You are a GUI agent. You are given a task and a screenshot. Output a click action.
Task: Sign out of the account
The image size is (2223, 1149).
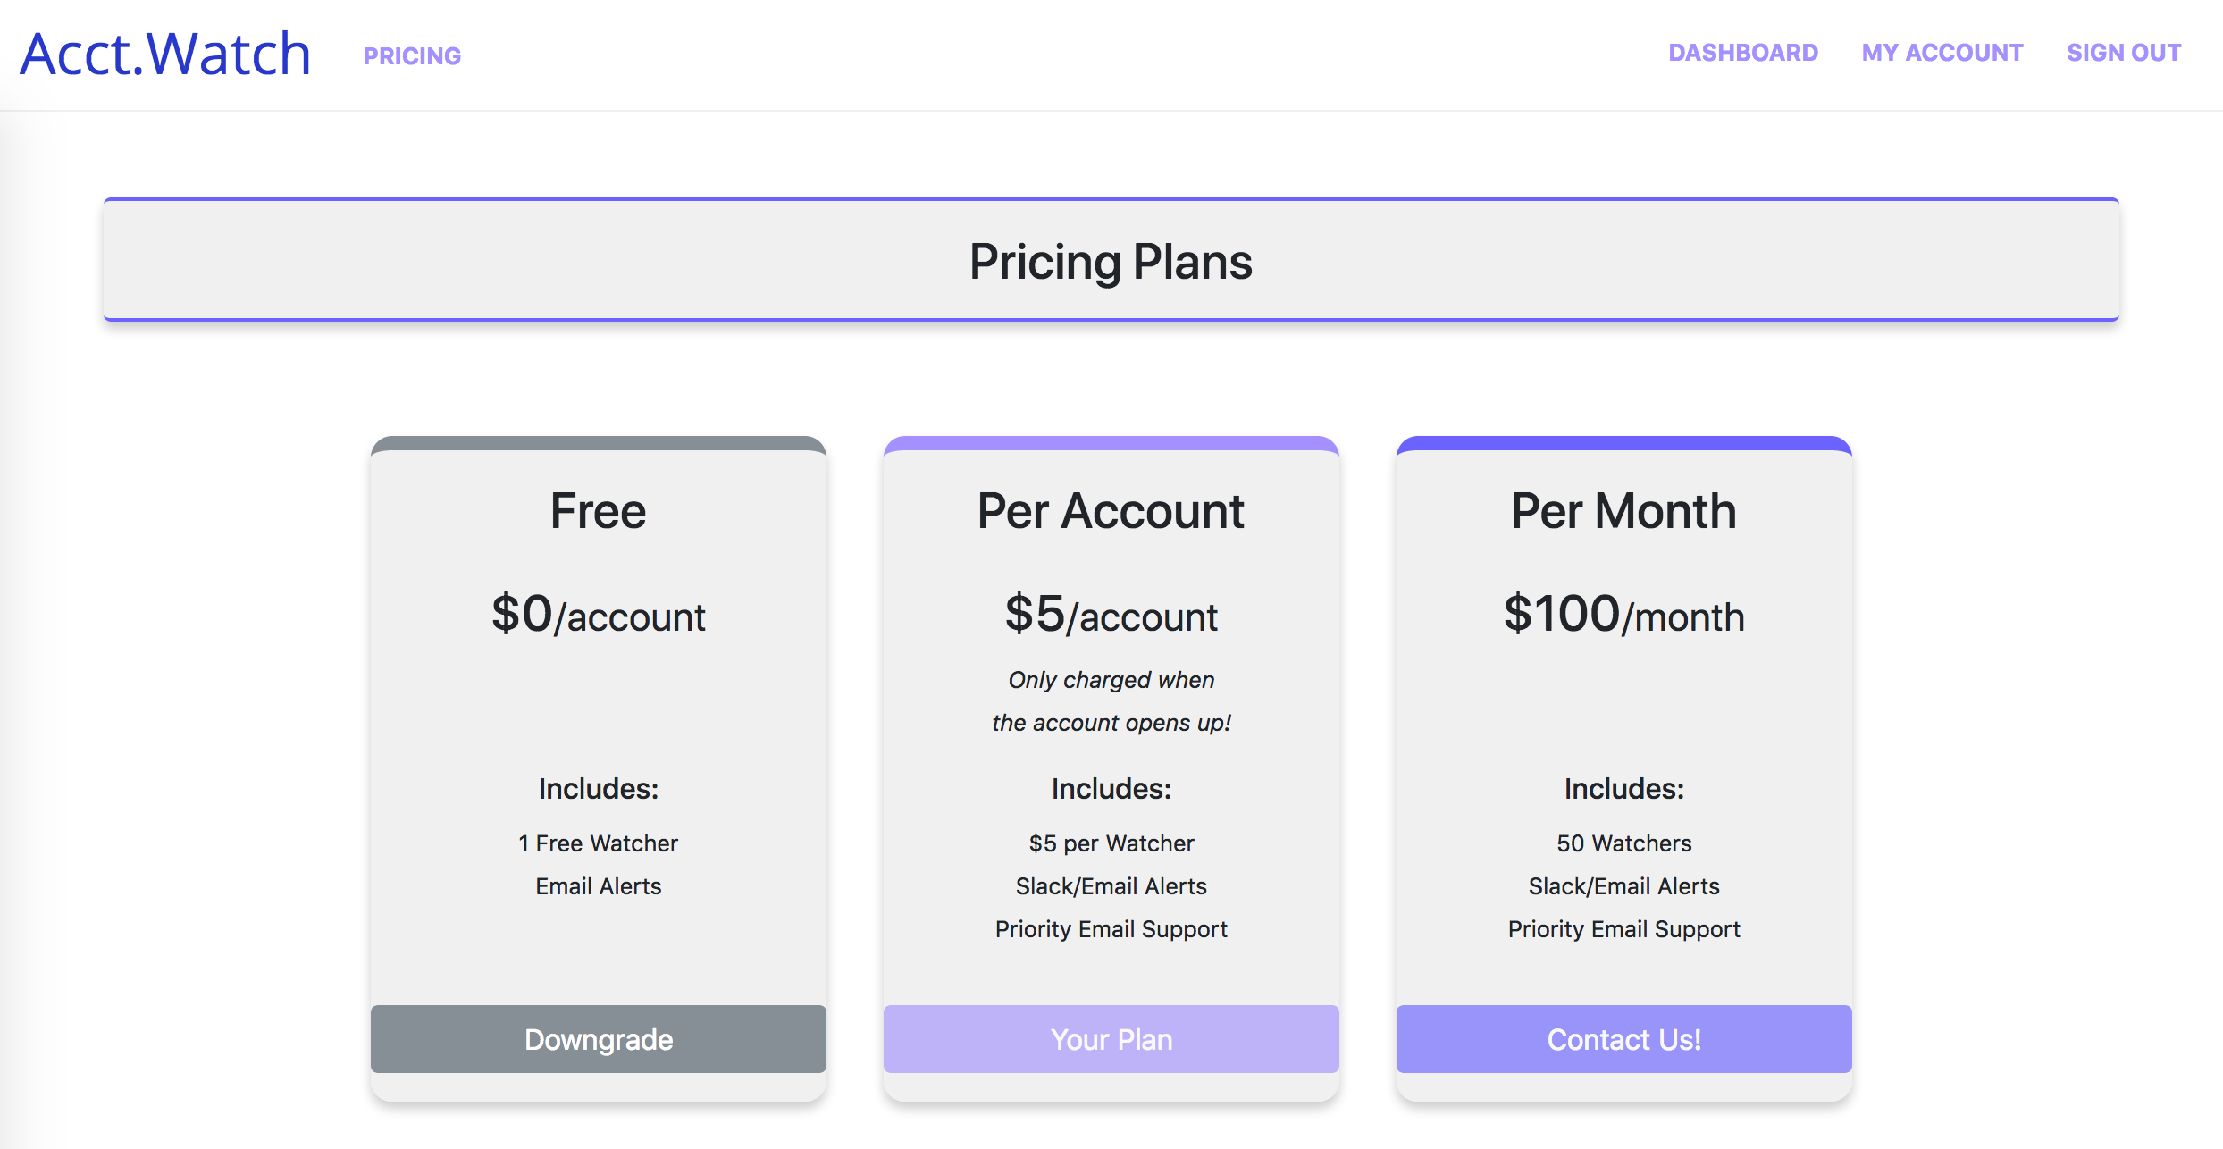point(2124,53)
